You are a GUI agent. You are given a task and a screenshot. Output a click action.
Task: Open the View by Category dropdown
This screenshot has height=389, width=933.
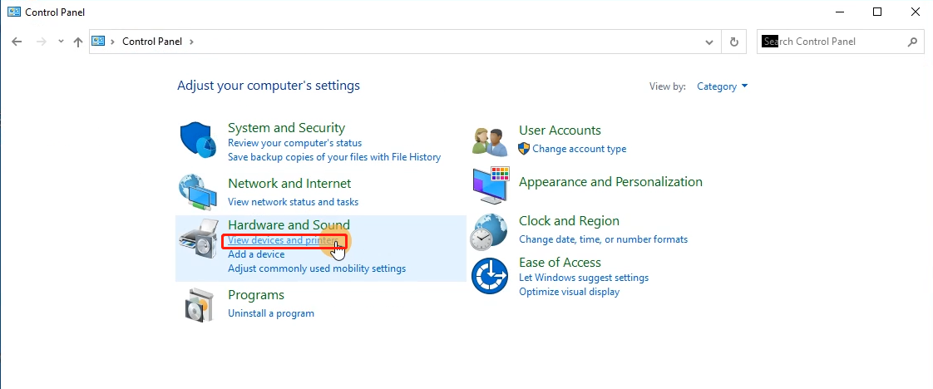coord(723,86)
